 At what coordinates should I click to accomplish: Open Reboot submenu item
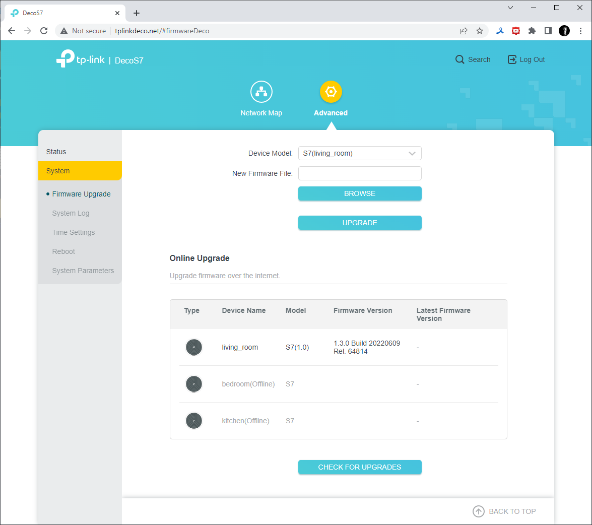point(63,251)
